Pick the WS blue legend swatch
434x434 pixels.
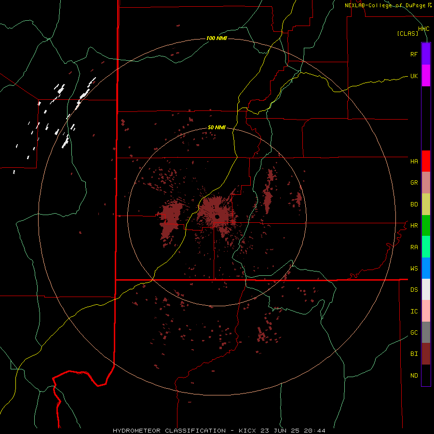tap(426, 268)
